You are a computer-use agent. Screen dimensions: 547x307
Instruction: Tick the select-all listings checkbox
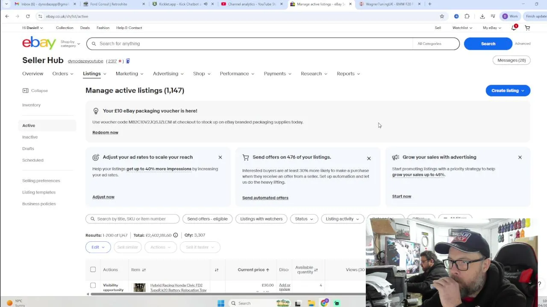tap(93, 269)
